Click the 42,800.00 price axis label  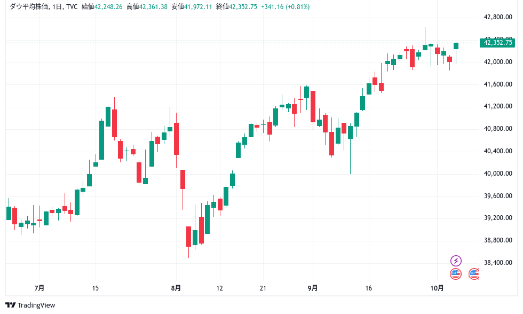coord(498,17)
